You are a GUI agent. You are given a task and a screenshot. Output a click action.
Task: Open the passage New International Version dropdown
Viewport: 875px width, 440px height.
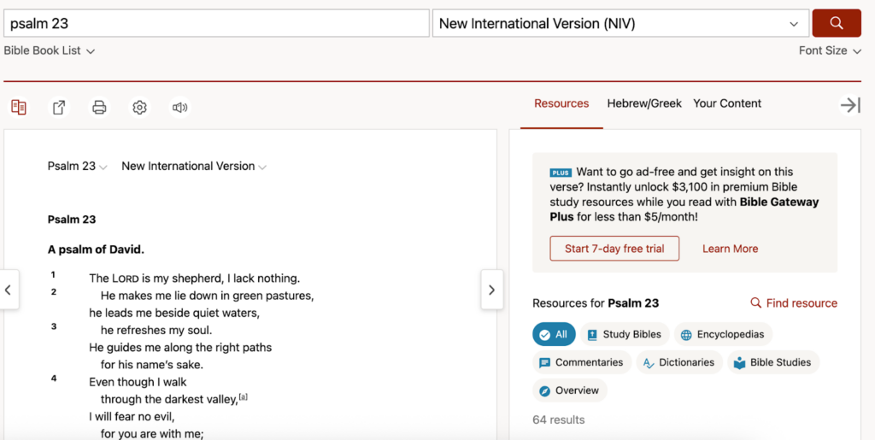pyautogui.click(x=194, y=167)
